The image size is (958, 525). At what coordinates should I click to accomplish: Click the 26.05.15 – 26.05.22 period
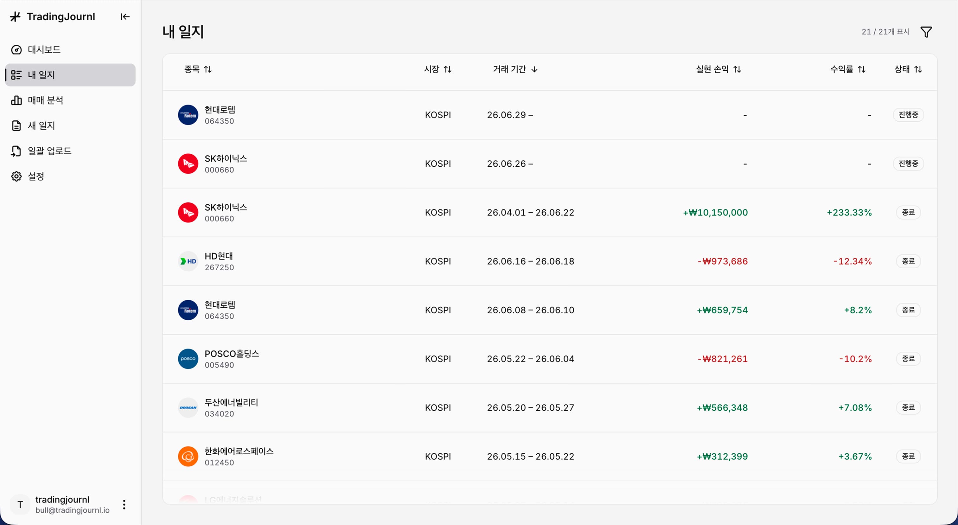click(x=531, y=456)
